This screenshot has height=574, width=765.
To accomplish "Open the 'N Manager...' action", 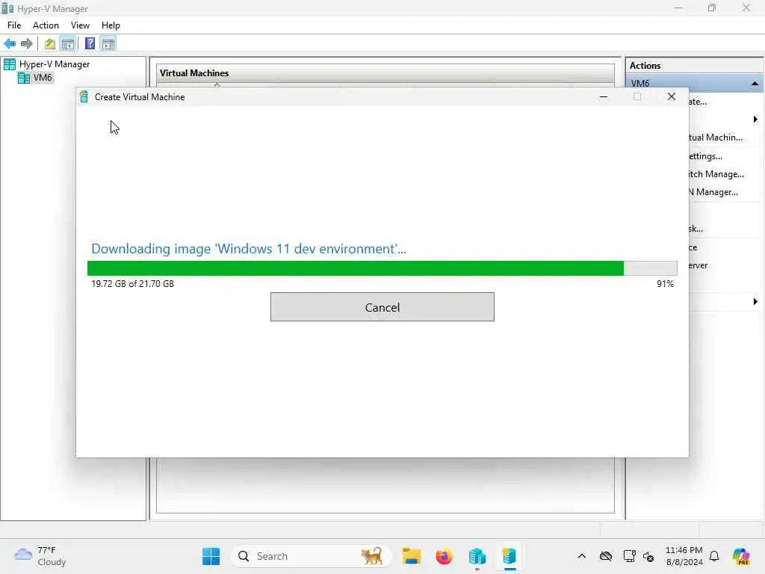I will [713, 192].
